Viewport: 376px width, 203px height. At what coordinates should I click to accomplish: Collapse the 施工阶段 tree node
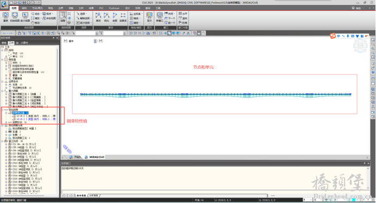coord(3,141)
